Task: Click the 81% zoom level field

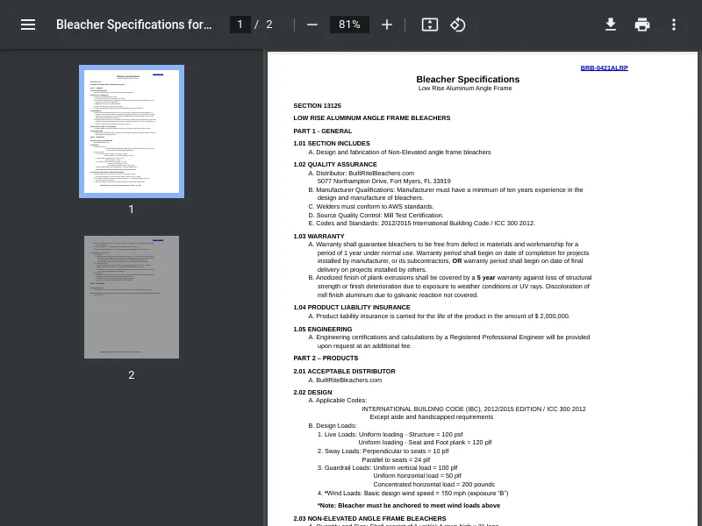Action: click(349, 25)
